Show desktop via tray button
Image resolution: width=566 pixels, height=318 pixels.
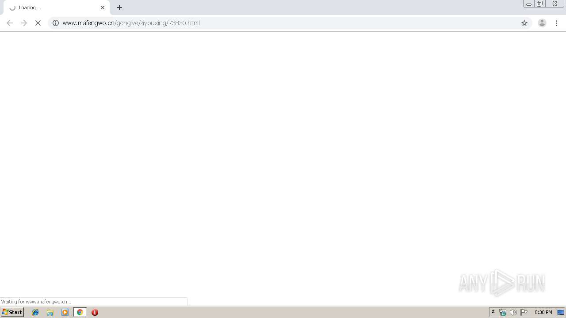[561, 312]
